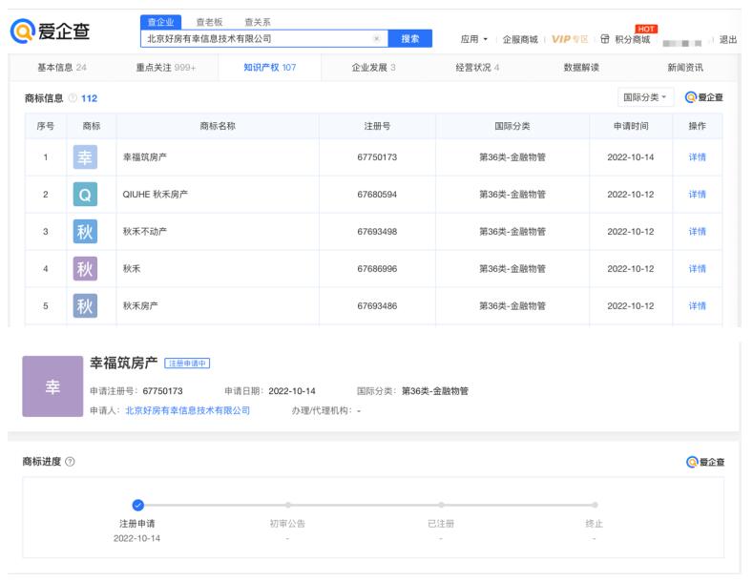Select the 查关系 search mode
This screenshot has height=582, width=753.
[x=257, y=21]
